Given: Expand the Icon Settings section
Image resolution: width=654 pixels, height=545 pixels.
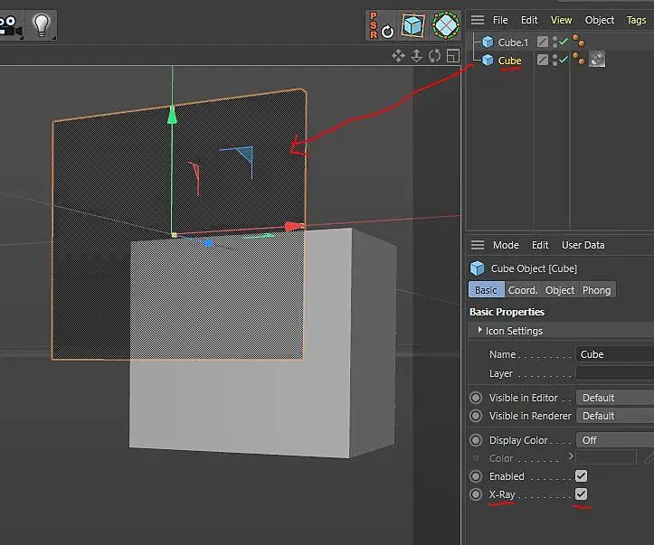Looking at the screenshot, I should coord(480,330).
